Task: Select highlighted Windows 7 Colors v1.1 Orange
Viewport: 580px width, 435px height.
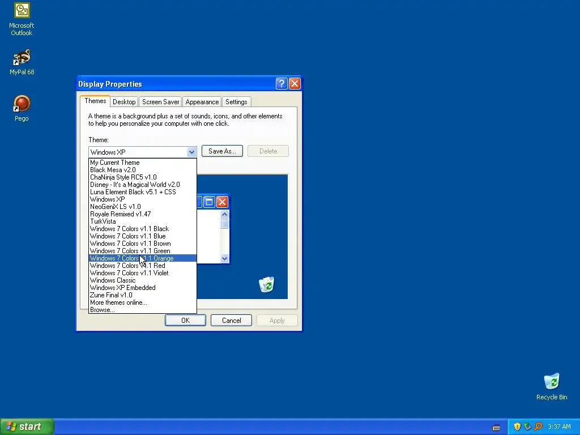Action: pos(143,258)
